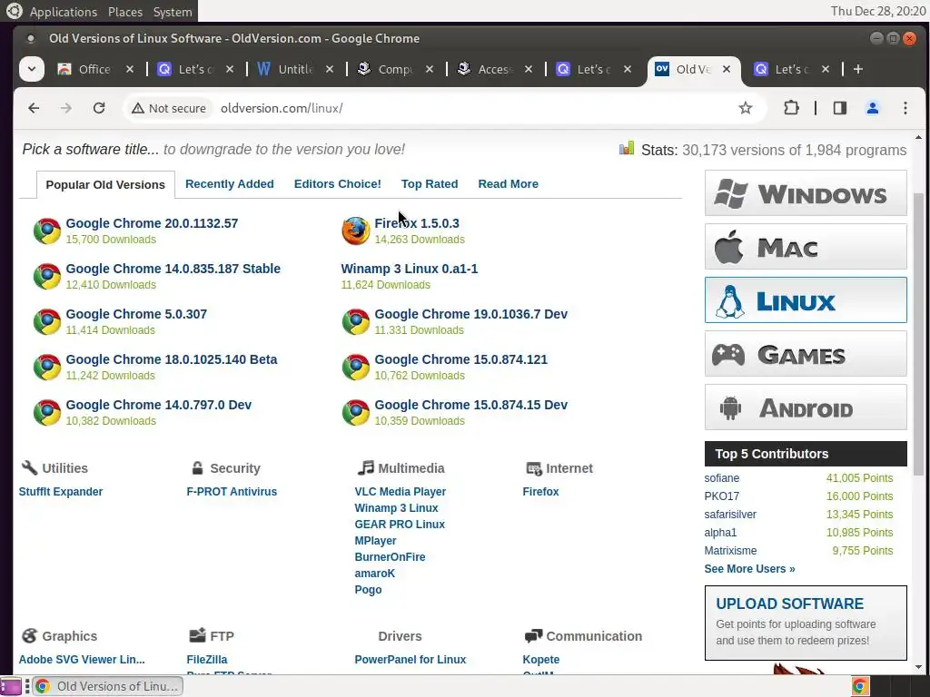Switch to the Untitled Word browser tab

[x=286, y=69]
